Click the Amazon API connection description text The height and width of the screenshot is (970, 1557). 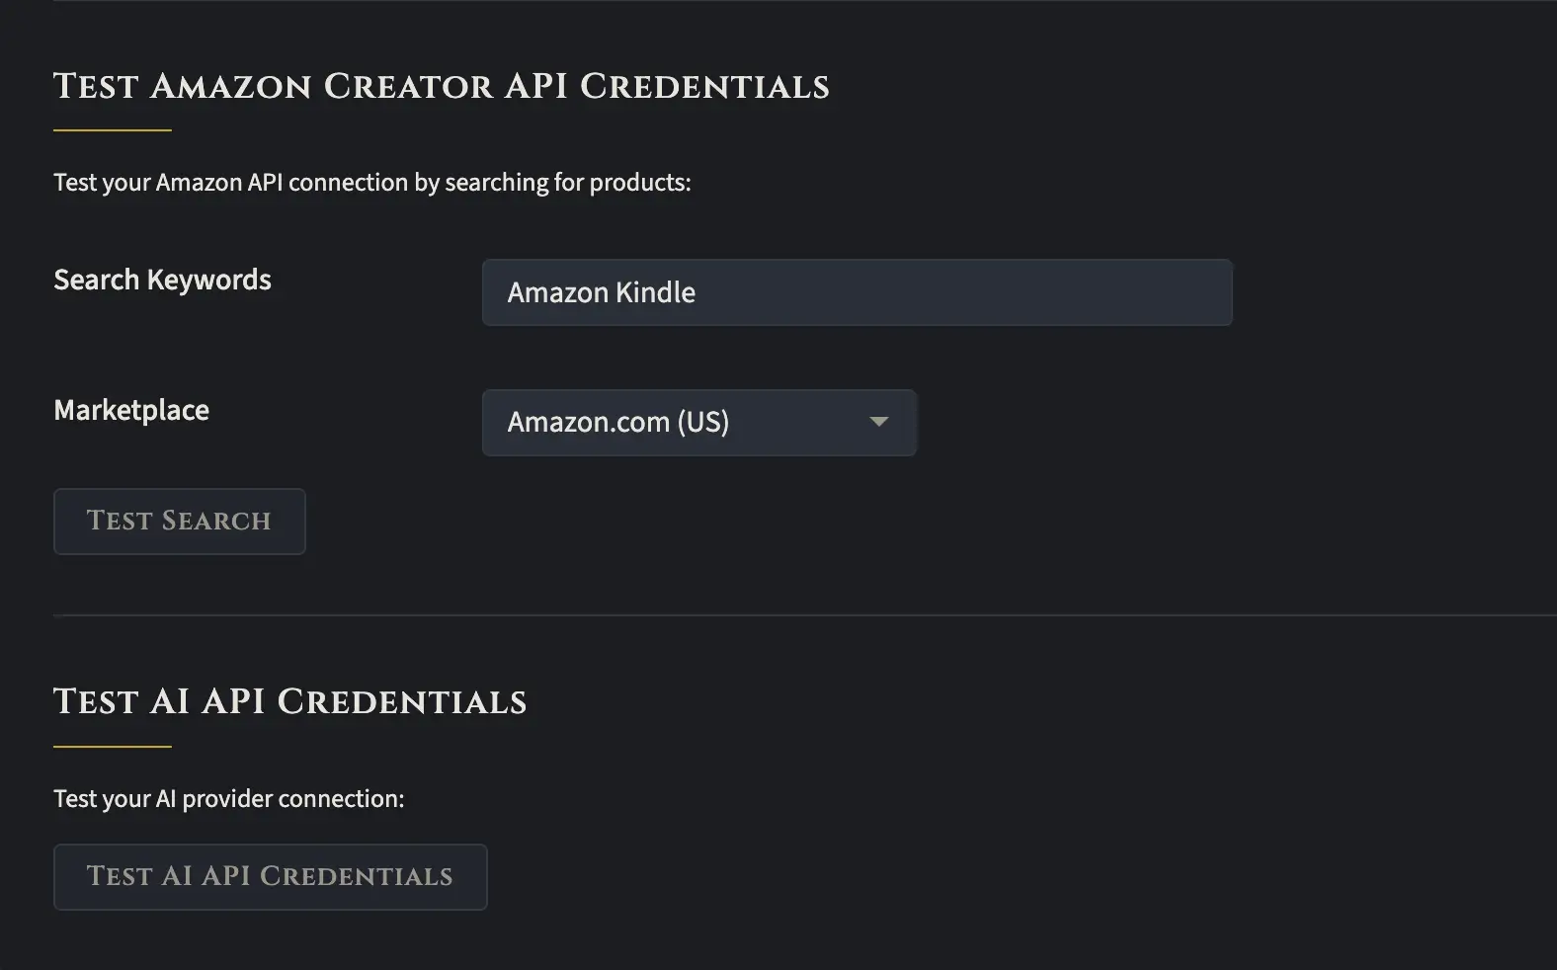click(371, 183)
